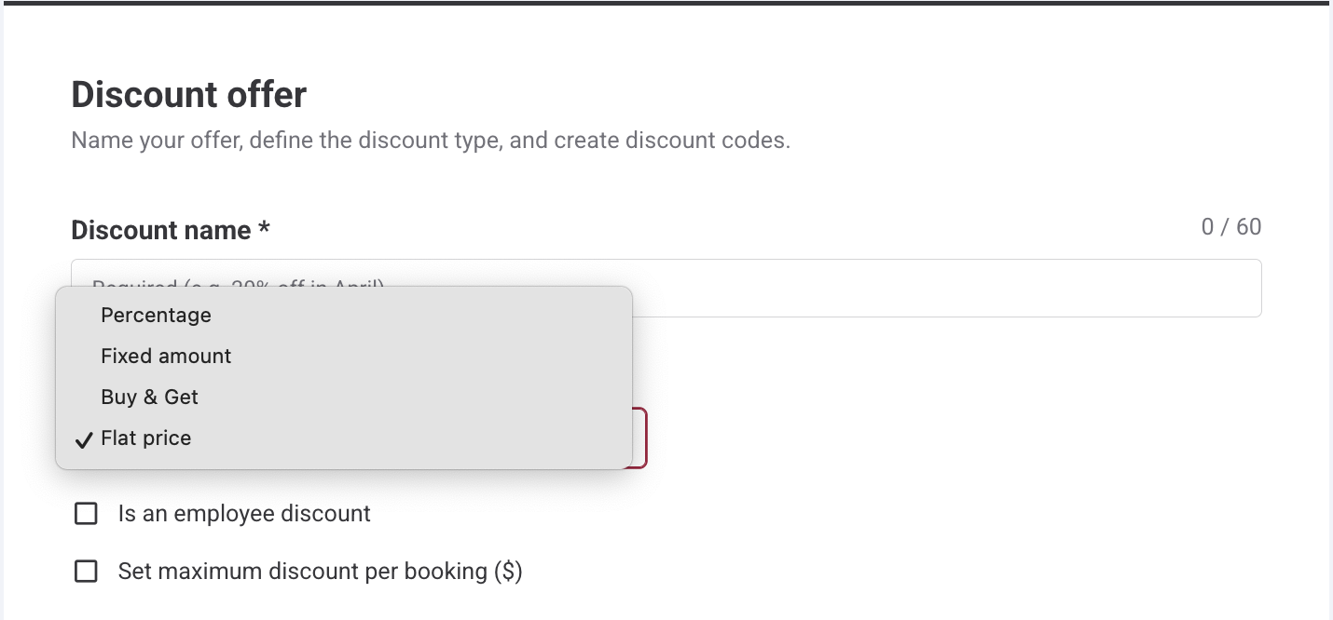Image resolution: width=1333 pixels, height=620 pixels.
Task: Select the checked Flat price option
Action: 146,438
